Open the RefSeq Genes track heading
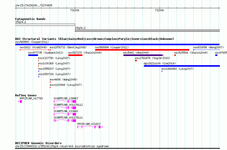Viewport: 227px width, 150px height. click(26, 95)
